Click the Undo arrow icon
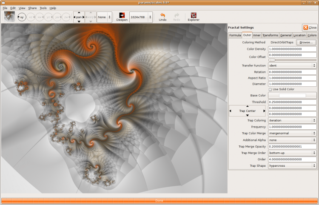Viewport: 319px width, 205px height. point(162,15)
